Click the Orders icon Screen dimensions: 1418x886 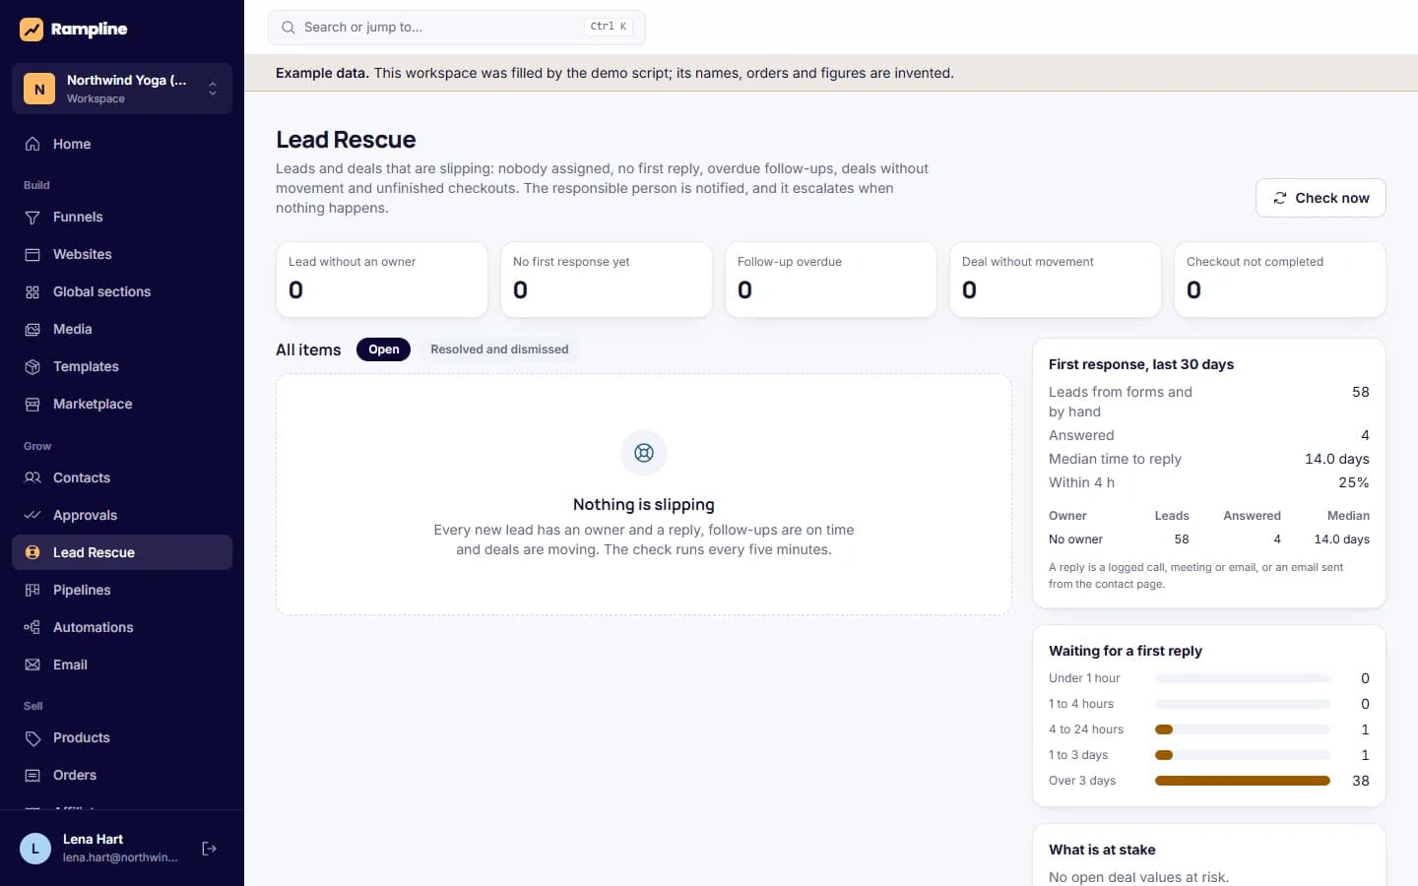point(32,775)
